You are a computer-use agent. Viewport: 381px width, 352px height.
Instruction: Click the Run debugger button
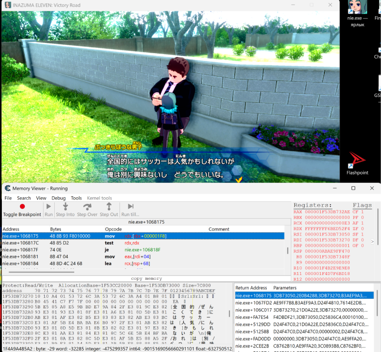coord(49,210)
